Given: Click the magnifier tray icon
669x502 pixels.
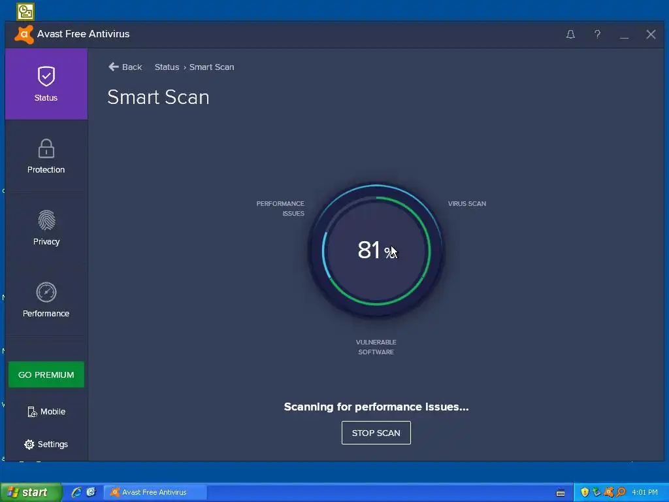Looking at the screenshot, I should pyautogui.click(x=621, y=492).
